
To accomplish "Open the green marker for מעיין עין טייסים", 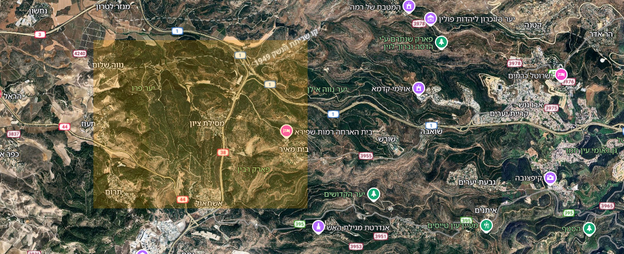I will [486, 225].
